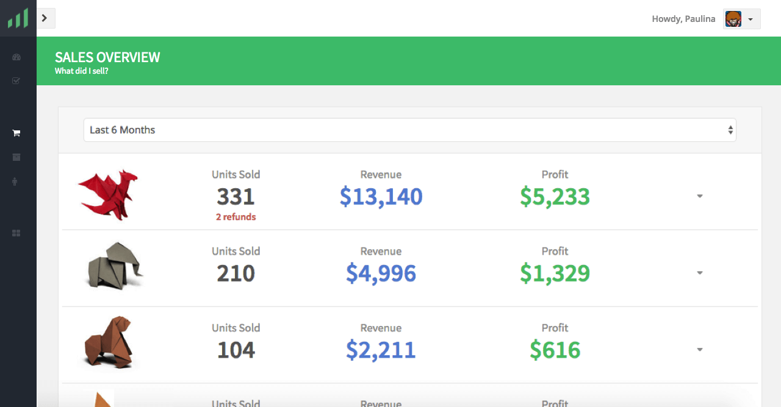Click the brown origami gorilla thumbnail
The width and height of the screenshot is (781, 407).
point(109,342)
